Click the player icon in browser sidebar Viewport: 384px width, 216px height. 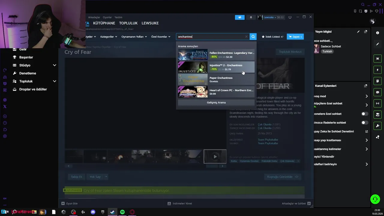pyautogui.click(x=5, y=116)
